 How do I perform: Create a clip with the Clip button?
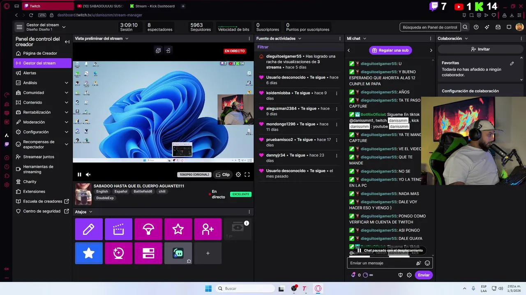pos(222,175)
